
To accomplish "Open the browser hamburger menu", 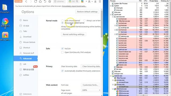I will point(100,1).
